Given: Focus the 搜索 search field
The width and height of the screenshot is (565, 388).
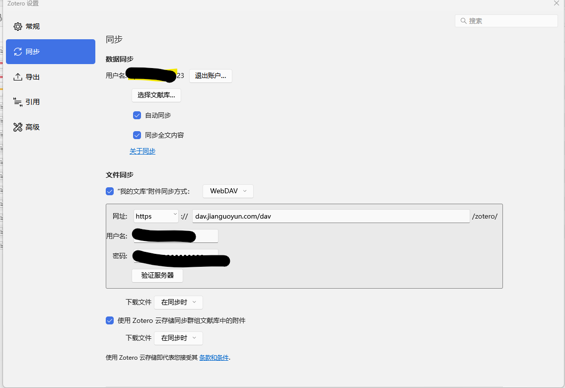Looking at the screenshot, I should tap(506, 21).
